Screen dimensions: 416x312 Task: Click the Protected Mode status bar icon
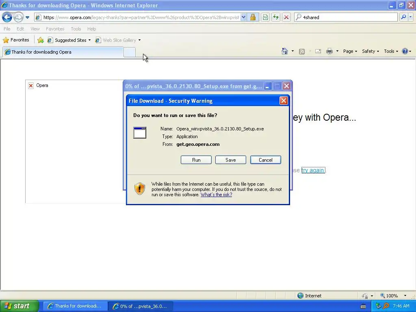tap(365, 296)
